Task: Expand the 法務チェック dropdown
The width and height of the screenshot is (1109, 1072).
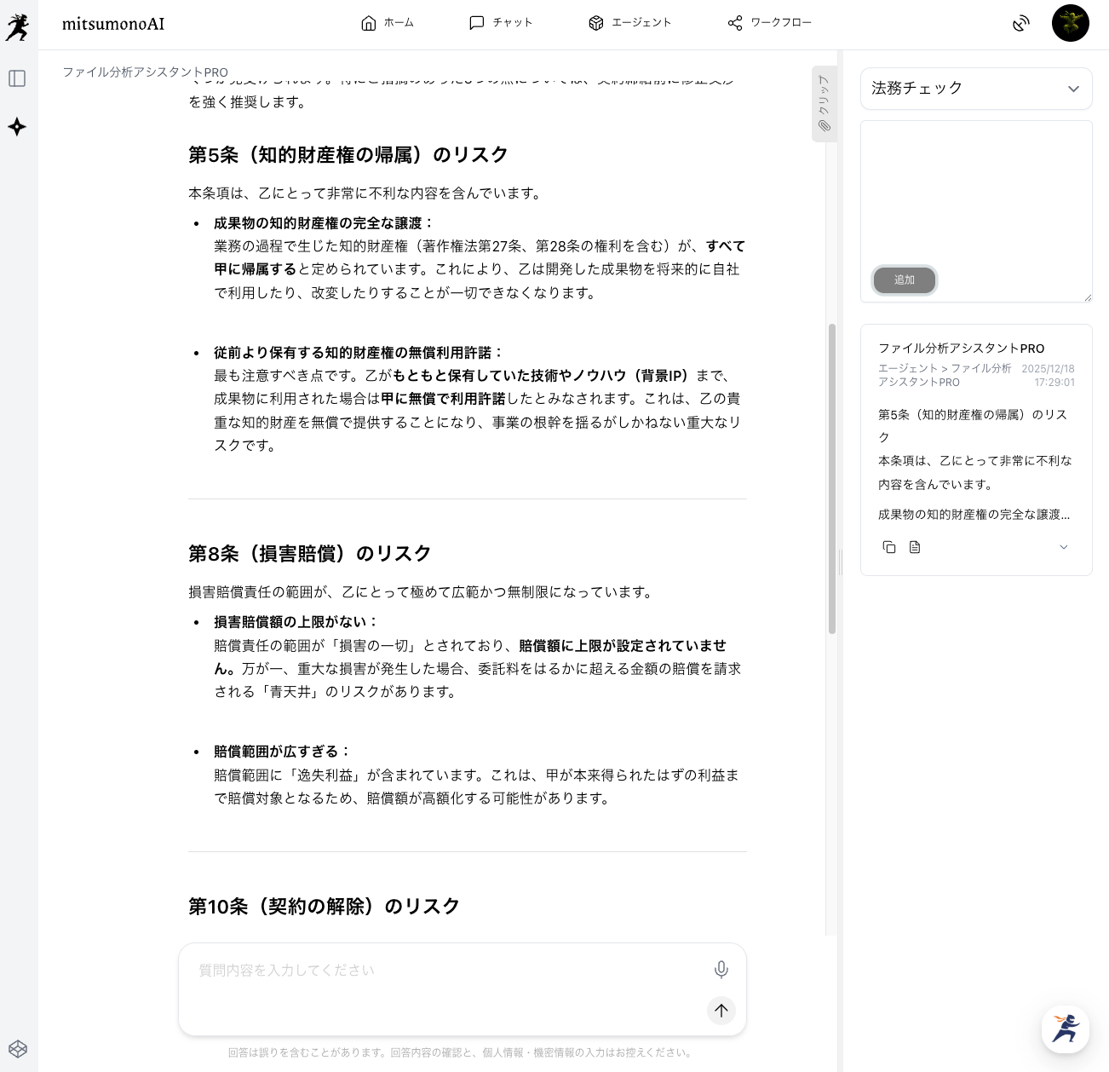Action: [976, 89]
